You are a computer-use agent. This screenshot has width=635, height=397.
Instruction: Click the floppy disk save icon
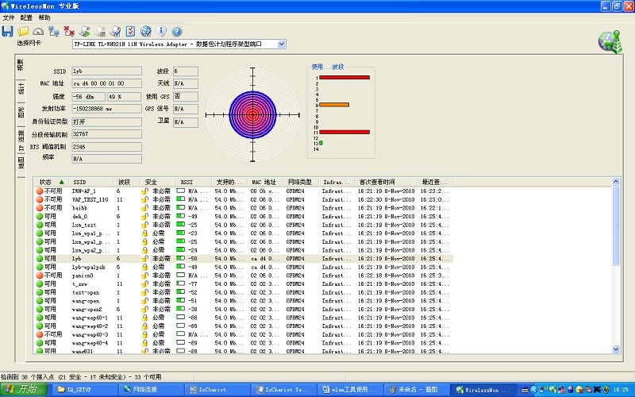click(x=8, y=31)
